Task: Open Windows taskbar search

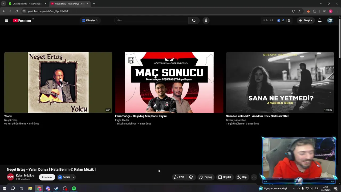Action: (x=13, y=189)
